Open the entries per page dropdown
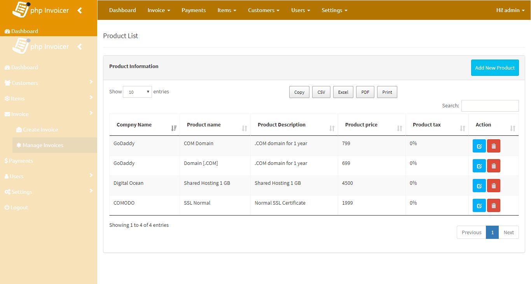Screen dimensions: 531x284 click(137, 92)
